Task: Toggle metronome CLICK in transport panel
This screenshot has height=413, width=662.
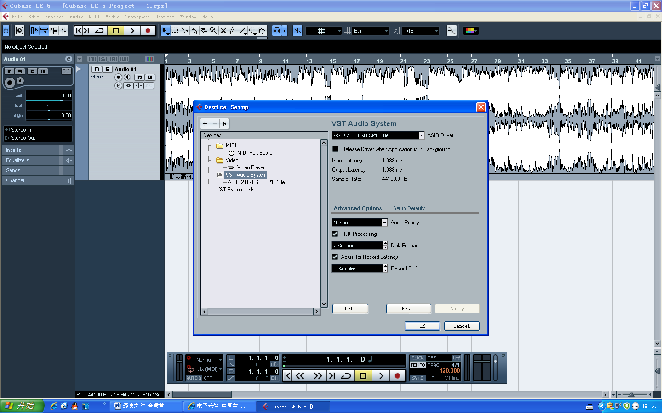Action: coord(417,358)
